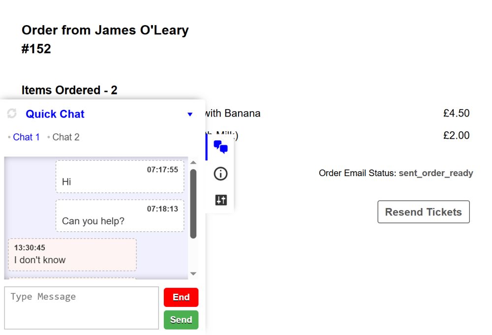
Task: Click the sent_order_ready status text
Action: click(x=436, y=173)
